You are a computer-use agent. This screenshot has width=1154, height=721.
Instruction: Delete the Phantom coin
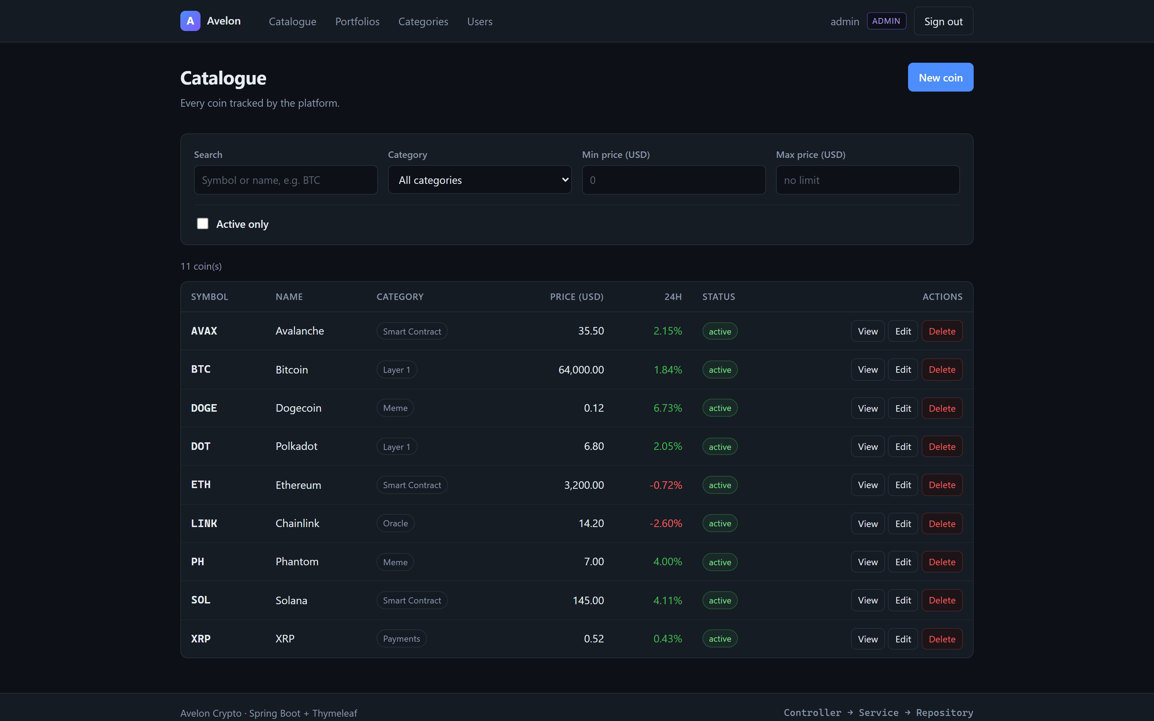(942, 562)
